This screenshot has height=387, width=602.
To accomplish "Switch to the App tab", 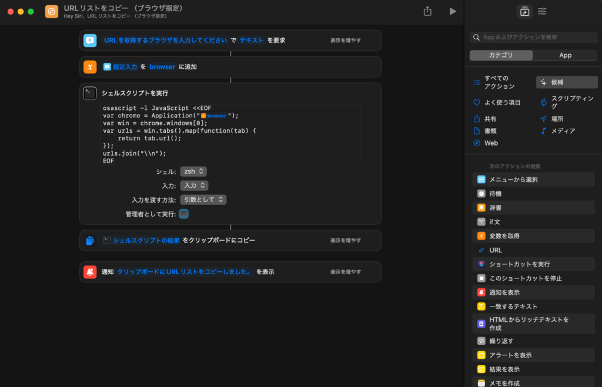I will coord(564,55).
